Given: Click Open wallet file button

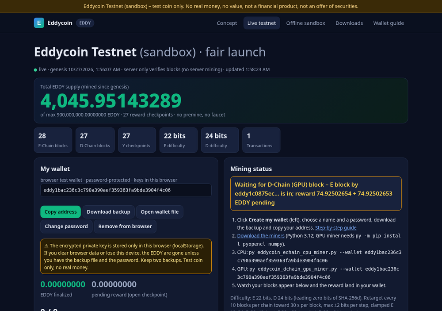Looking at the screenshot, I should 160,211.
